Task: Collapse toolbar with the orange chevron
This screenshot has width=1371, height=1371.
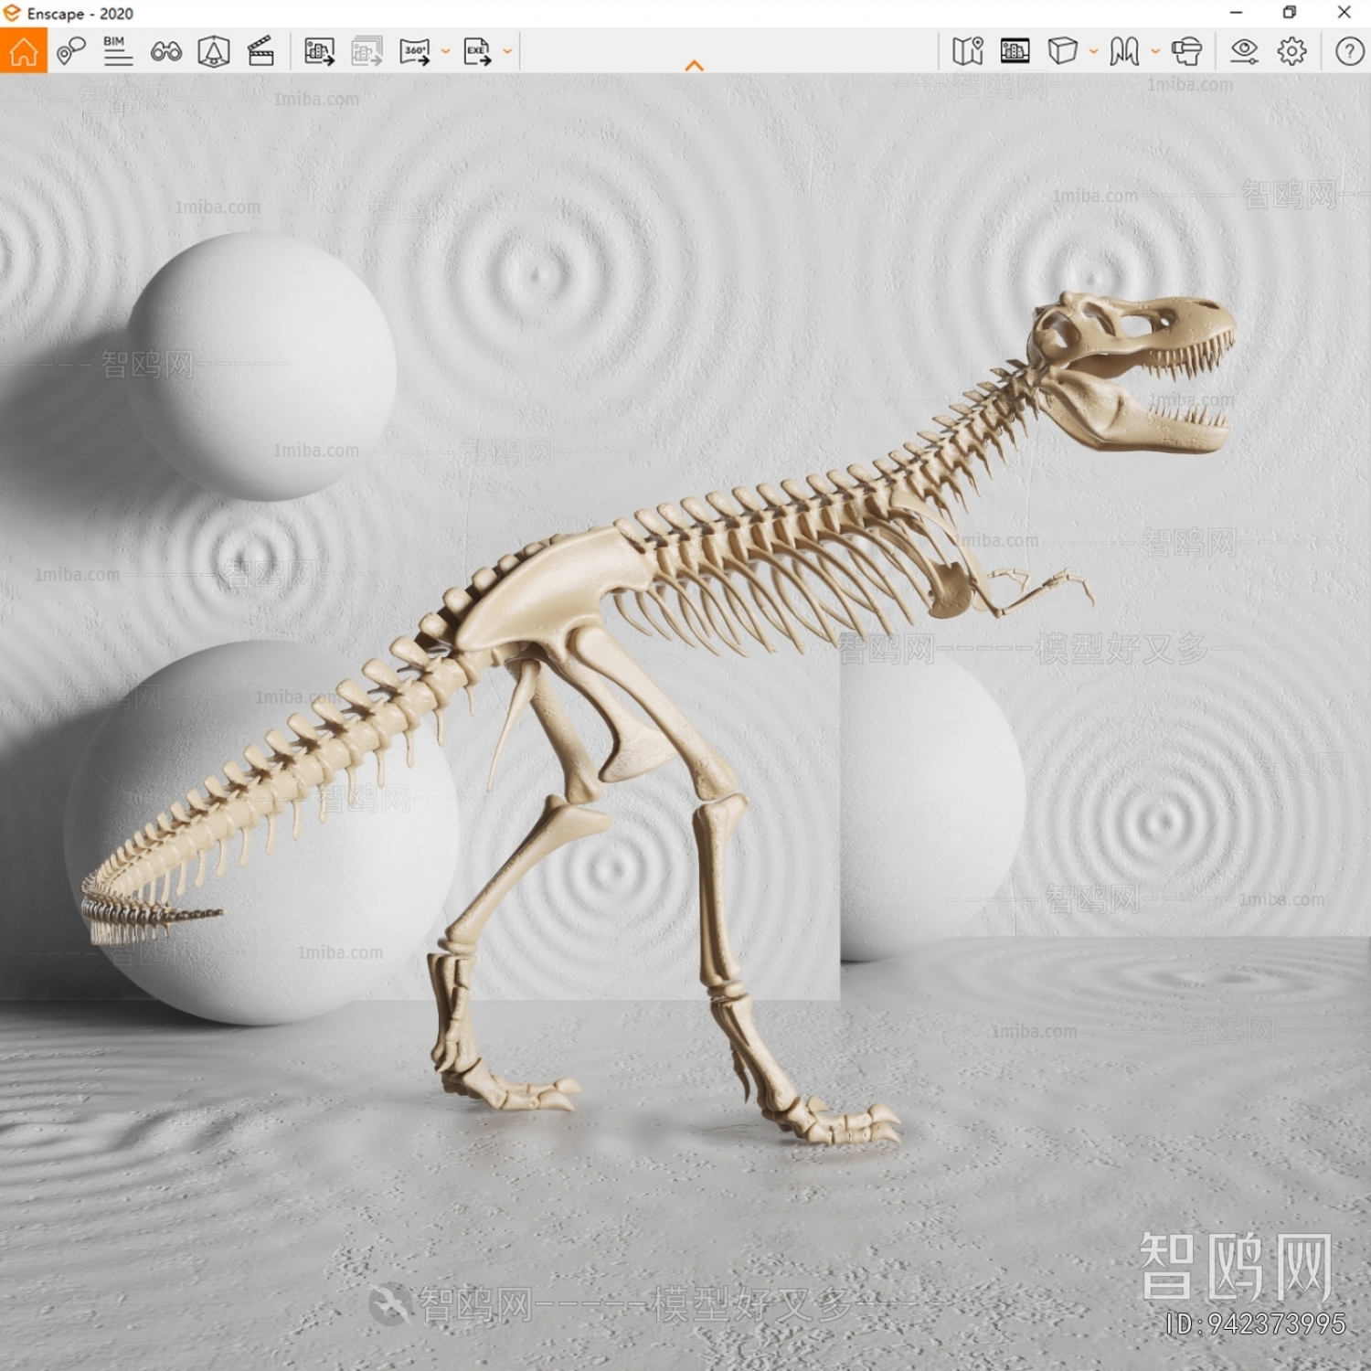Action: pyautogui.click(x=695, y=66)
